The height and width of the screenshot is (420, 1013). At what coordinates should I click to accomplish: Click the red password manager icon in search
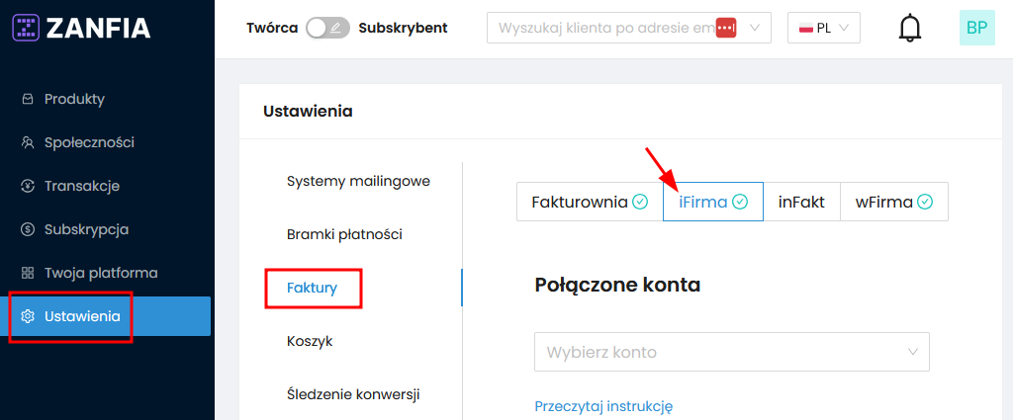[726, 28]
